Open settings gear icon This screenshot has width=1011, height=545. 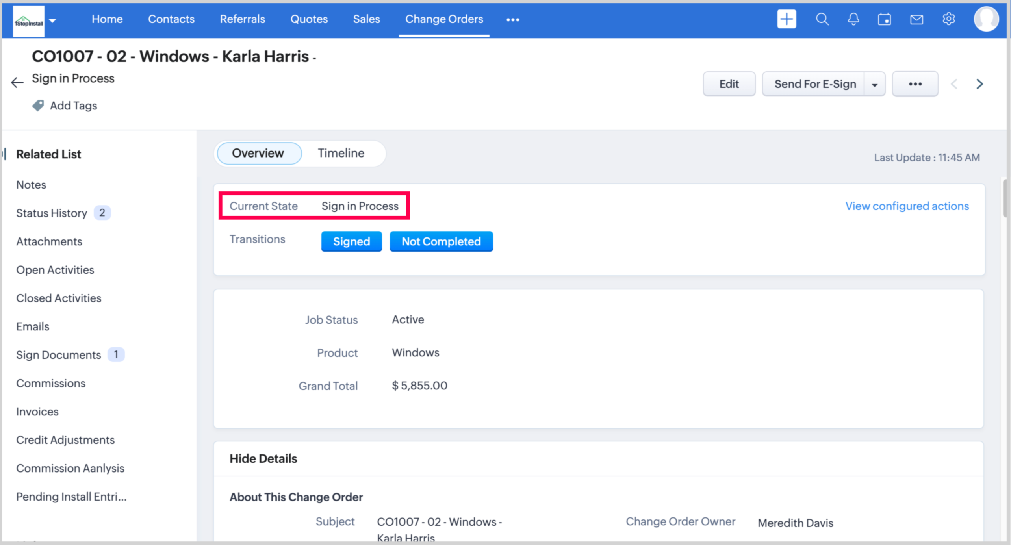point(949,19)
